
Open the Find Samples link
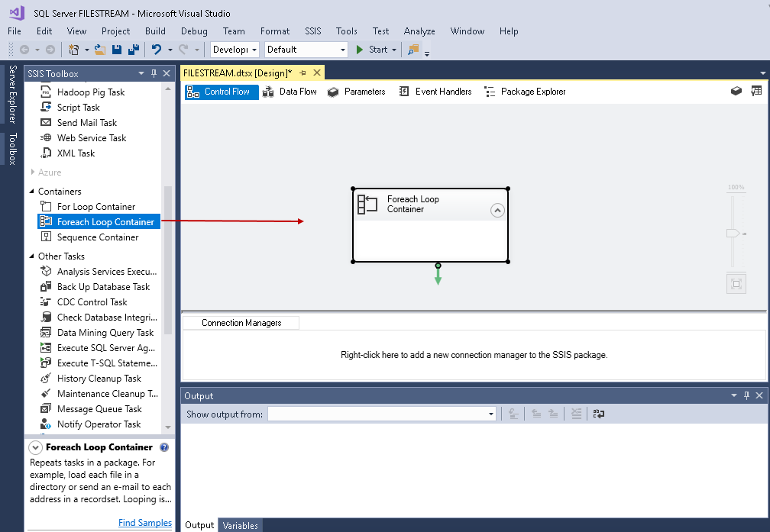pyautogui.click(x=145, y=523)
